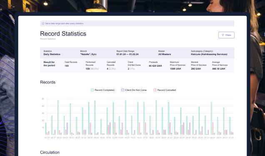The height and width of the screenshot is (156, 265).
Task: Click the 'Circulation' section heading
Action: click(50, 152)
